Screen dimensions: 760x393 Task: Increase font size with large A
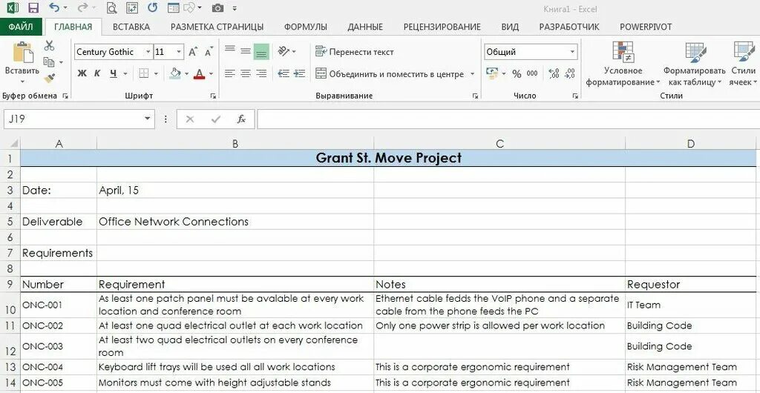pos(193,52)
